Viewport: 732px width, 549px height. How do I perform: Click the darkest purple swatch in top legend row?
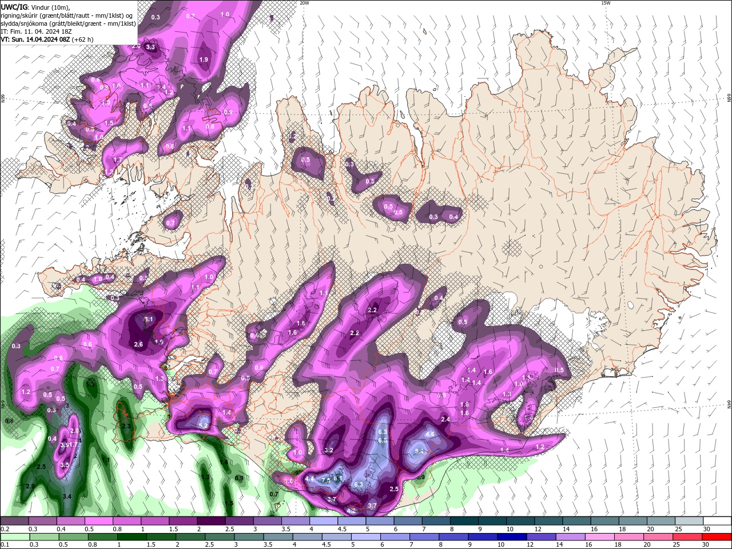click(x=211, y=521)
